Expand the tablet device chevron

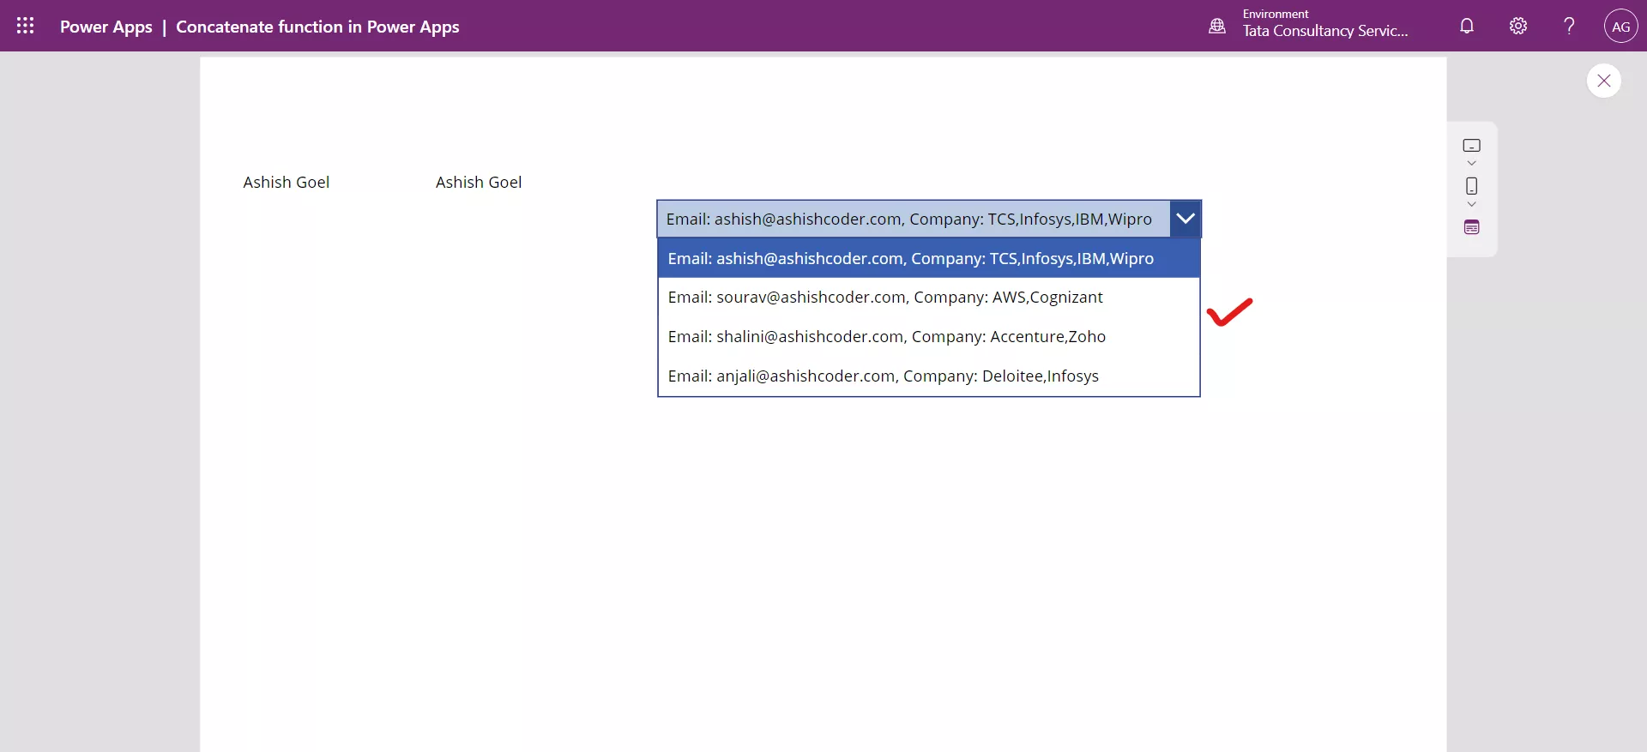coord(1471,163)
